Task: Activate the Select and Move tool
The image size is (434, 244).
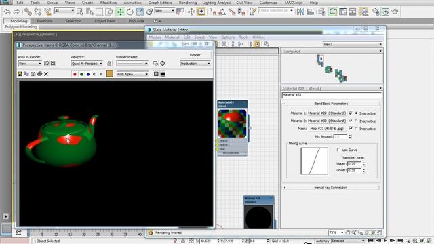Action: (120, 12)
